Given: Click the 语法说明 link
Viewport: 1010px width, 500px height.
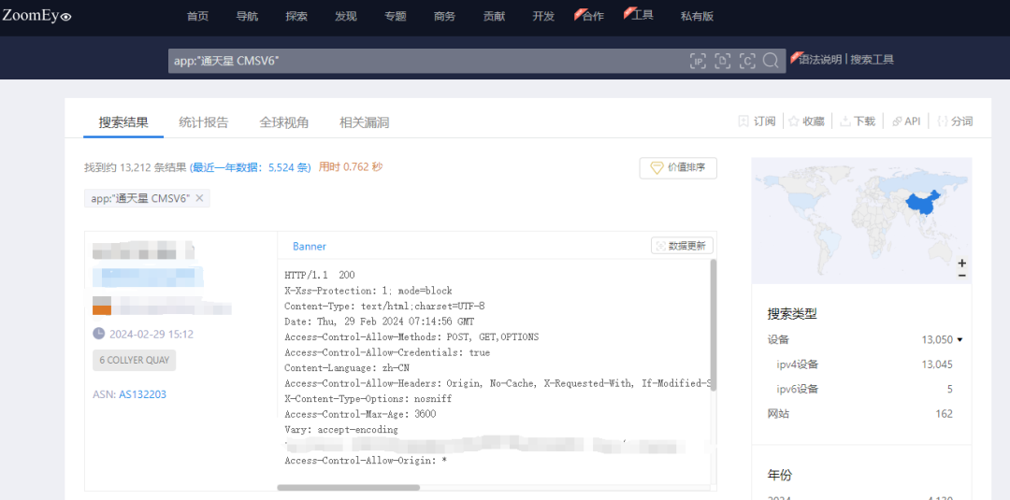Looking at the screenshot, I should [x=820, y=60].
